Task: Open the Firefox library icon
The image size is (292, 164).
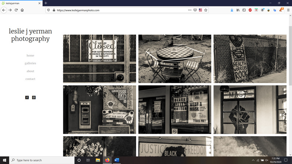Action: coord(238,10)
